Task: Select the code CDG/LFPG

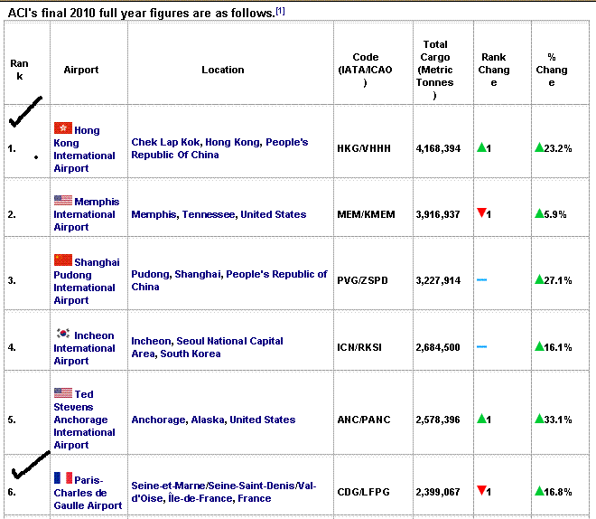Action: 363,492
